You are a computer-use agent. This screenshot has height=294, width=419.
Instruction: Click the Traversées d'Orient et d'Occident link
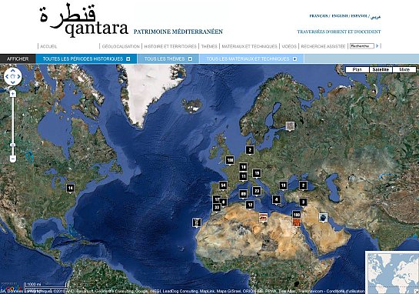coord(339,32)
